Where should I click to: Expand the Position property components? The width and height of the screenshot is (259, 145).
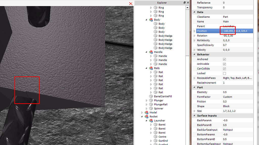[194, 31]
